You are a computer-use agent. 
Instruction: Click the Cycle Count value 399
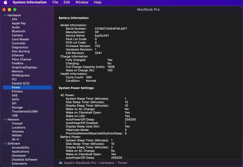coord(89,77)
